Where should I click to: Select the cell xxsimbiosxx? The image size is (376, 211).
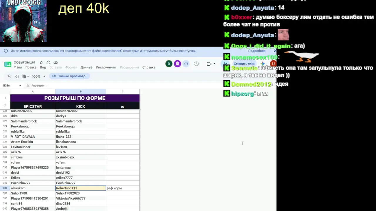click(81, 157)
